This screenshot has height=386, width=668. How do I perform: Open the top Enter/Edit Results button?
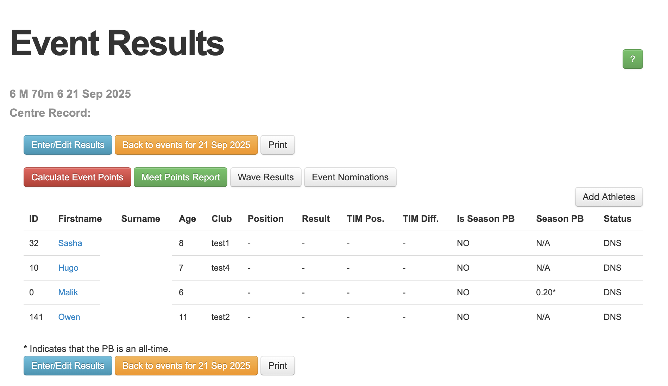(x=68, y=145)
